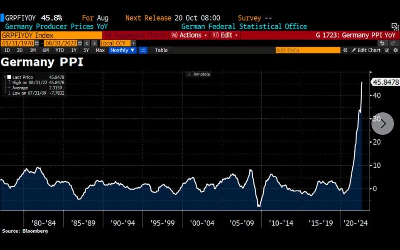Expand the Actions menu

coord(189,35)
